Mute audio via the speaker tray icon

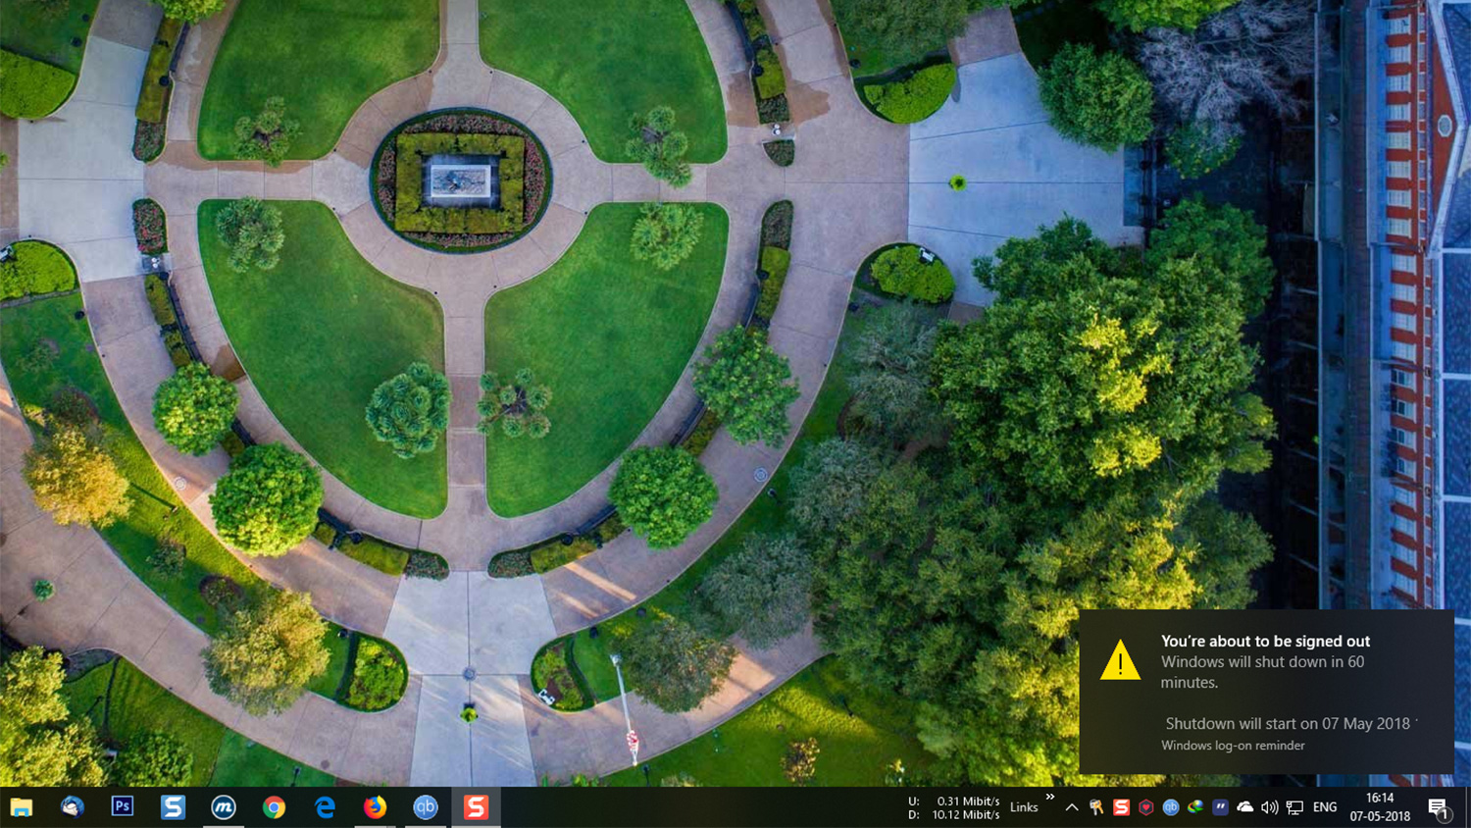point(1268,807)
